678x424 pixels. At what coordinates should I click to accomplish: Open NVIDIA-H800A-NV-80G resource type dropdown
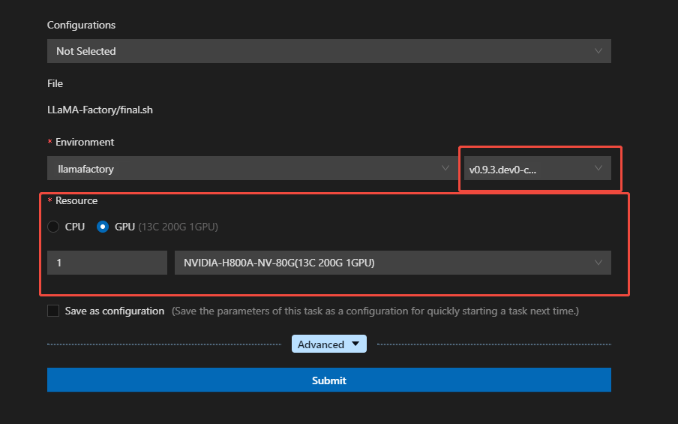pyautogui.click(x=392, y=263)
